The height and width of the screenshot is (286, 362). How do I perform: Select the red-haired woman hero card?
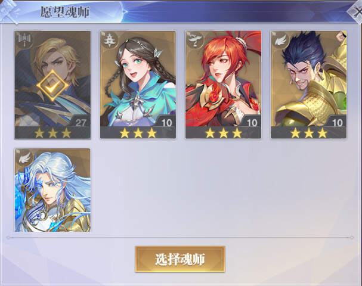click(x=223, y=85)
